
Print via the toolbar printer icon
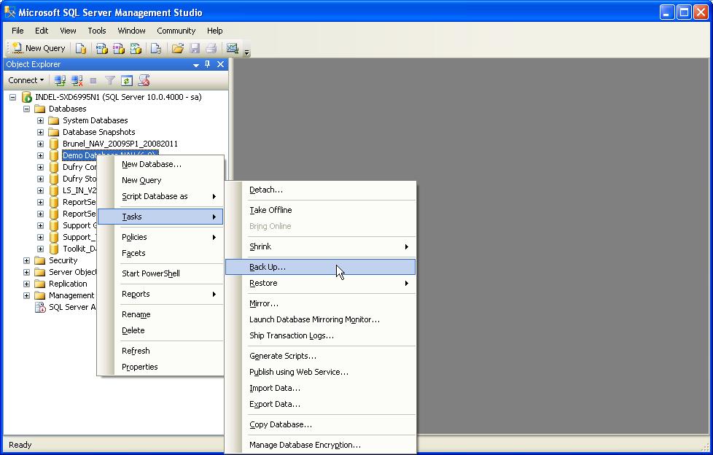tap(210, 48)
